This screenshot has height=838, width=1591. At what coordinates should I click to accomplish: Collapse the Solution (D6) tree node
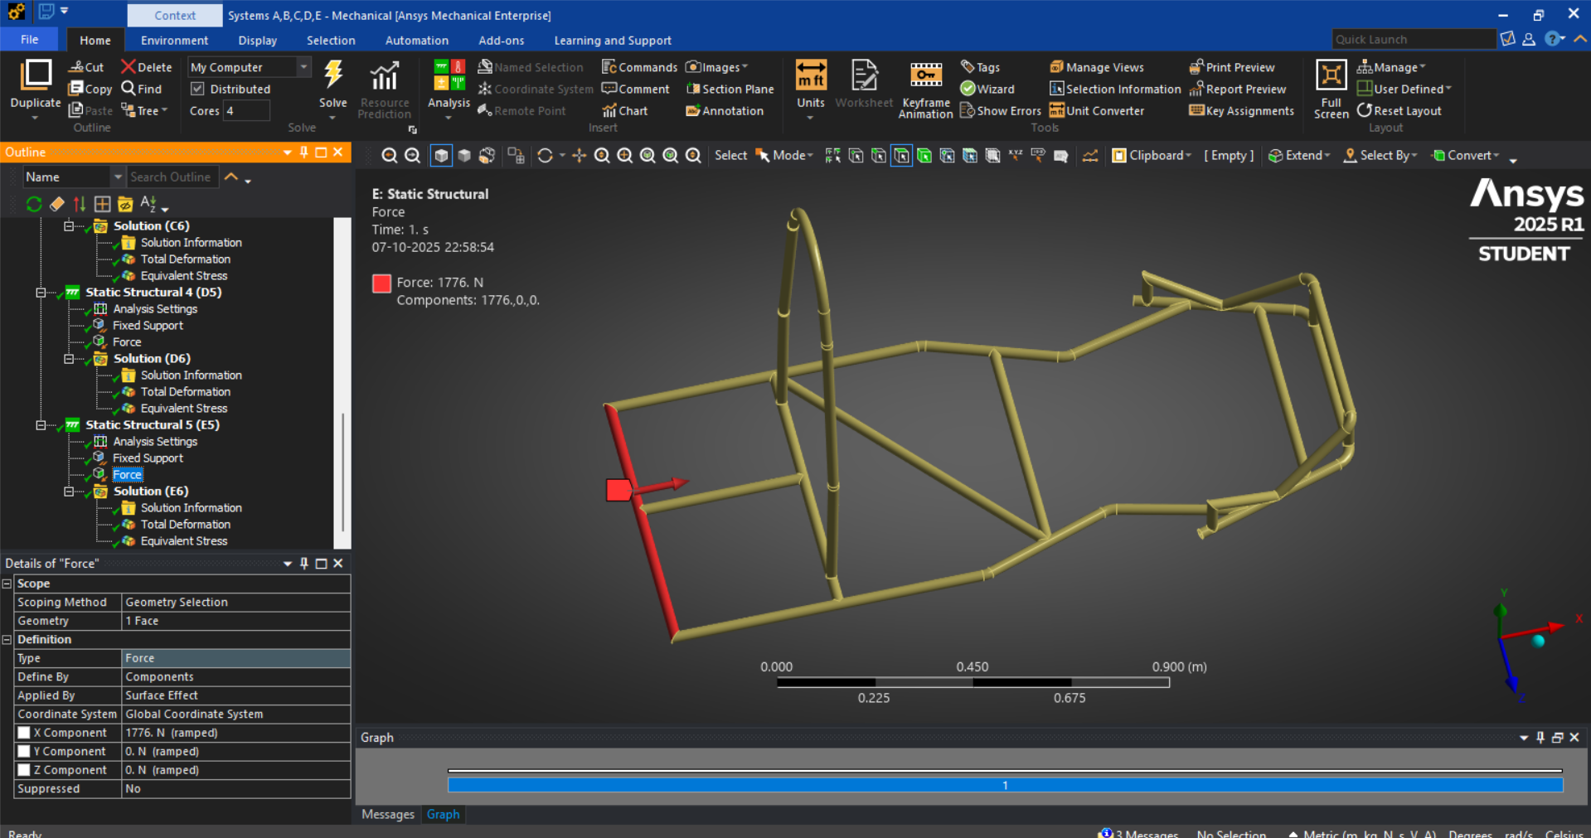point(69,359)
